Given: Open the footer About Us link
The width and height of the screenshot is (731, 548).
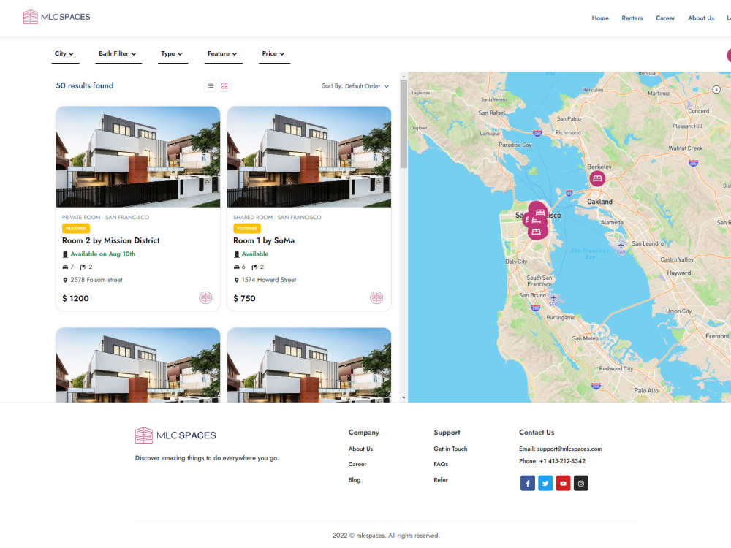Looking at the screenshot, I should click(x=360, y=449).
